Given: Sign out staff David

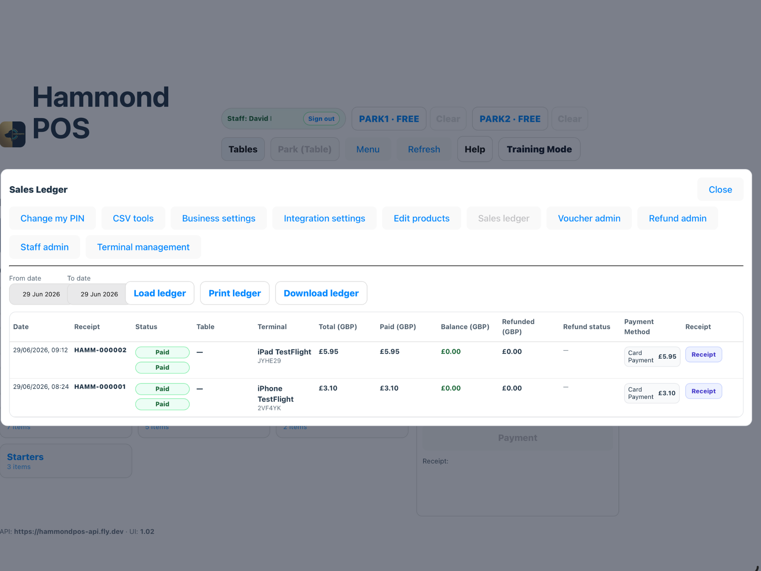Looking at the screenshot, I should [x=322, y=119].
